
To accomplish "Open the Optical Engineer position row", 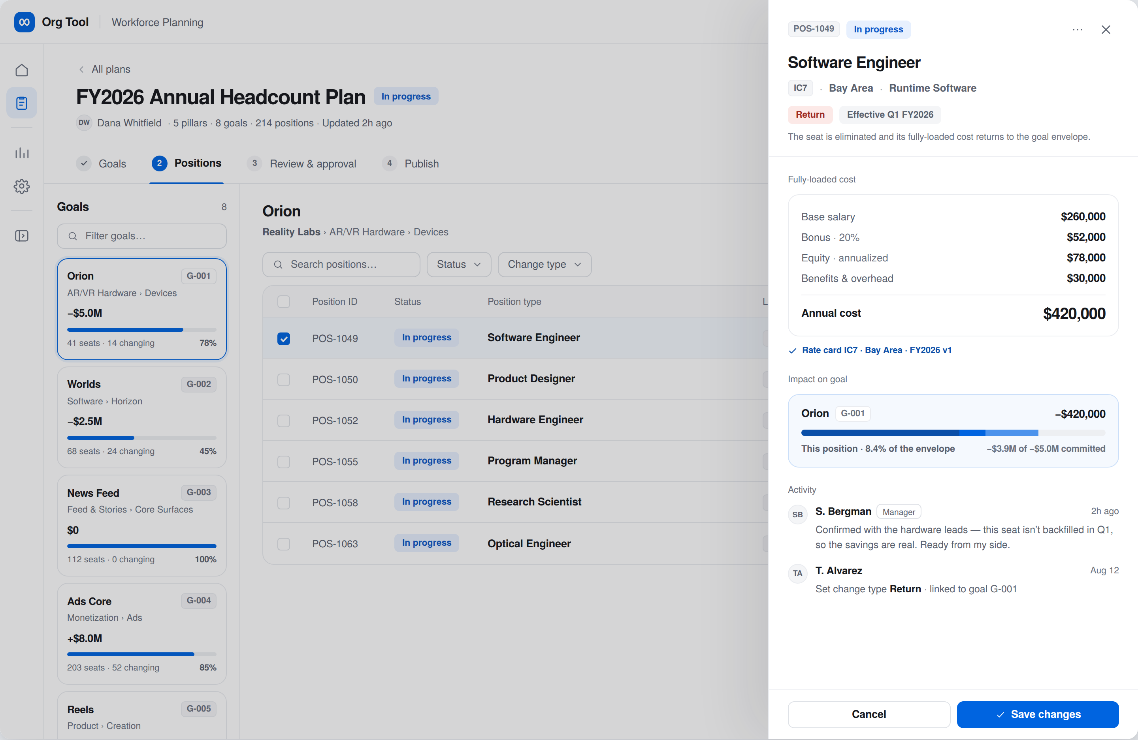I will [x=515, y=544].
